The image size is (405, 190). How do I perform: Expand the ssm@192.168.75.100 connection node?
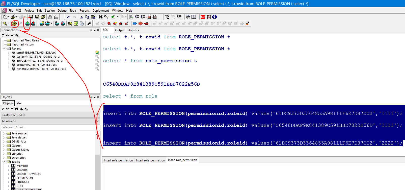(x=9, y=53)
